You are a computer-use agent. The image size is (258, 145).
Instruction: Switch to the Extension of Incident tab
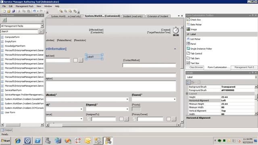[158, 16]
